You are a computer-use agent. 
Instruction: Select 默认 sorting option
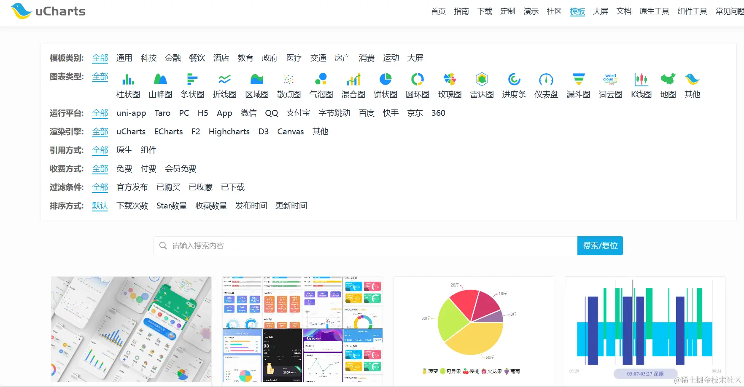pos(100,206)
